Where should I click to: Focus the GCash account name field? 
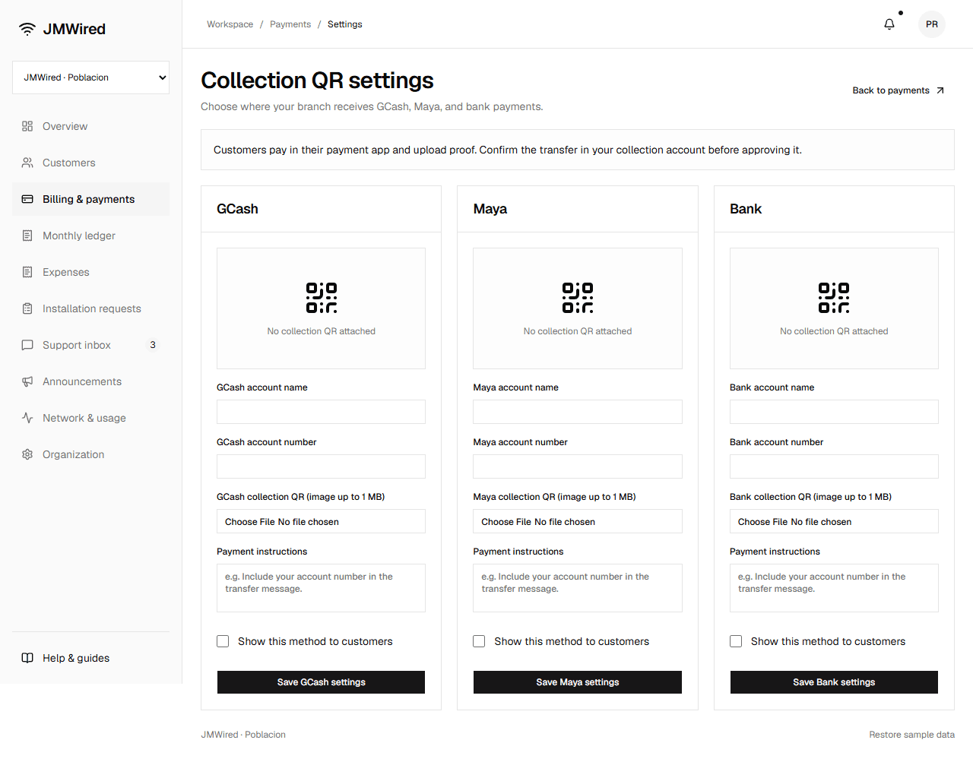pyautogui.click(x=321, y=412)
